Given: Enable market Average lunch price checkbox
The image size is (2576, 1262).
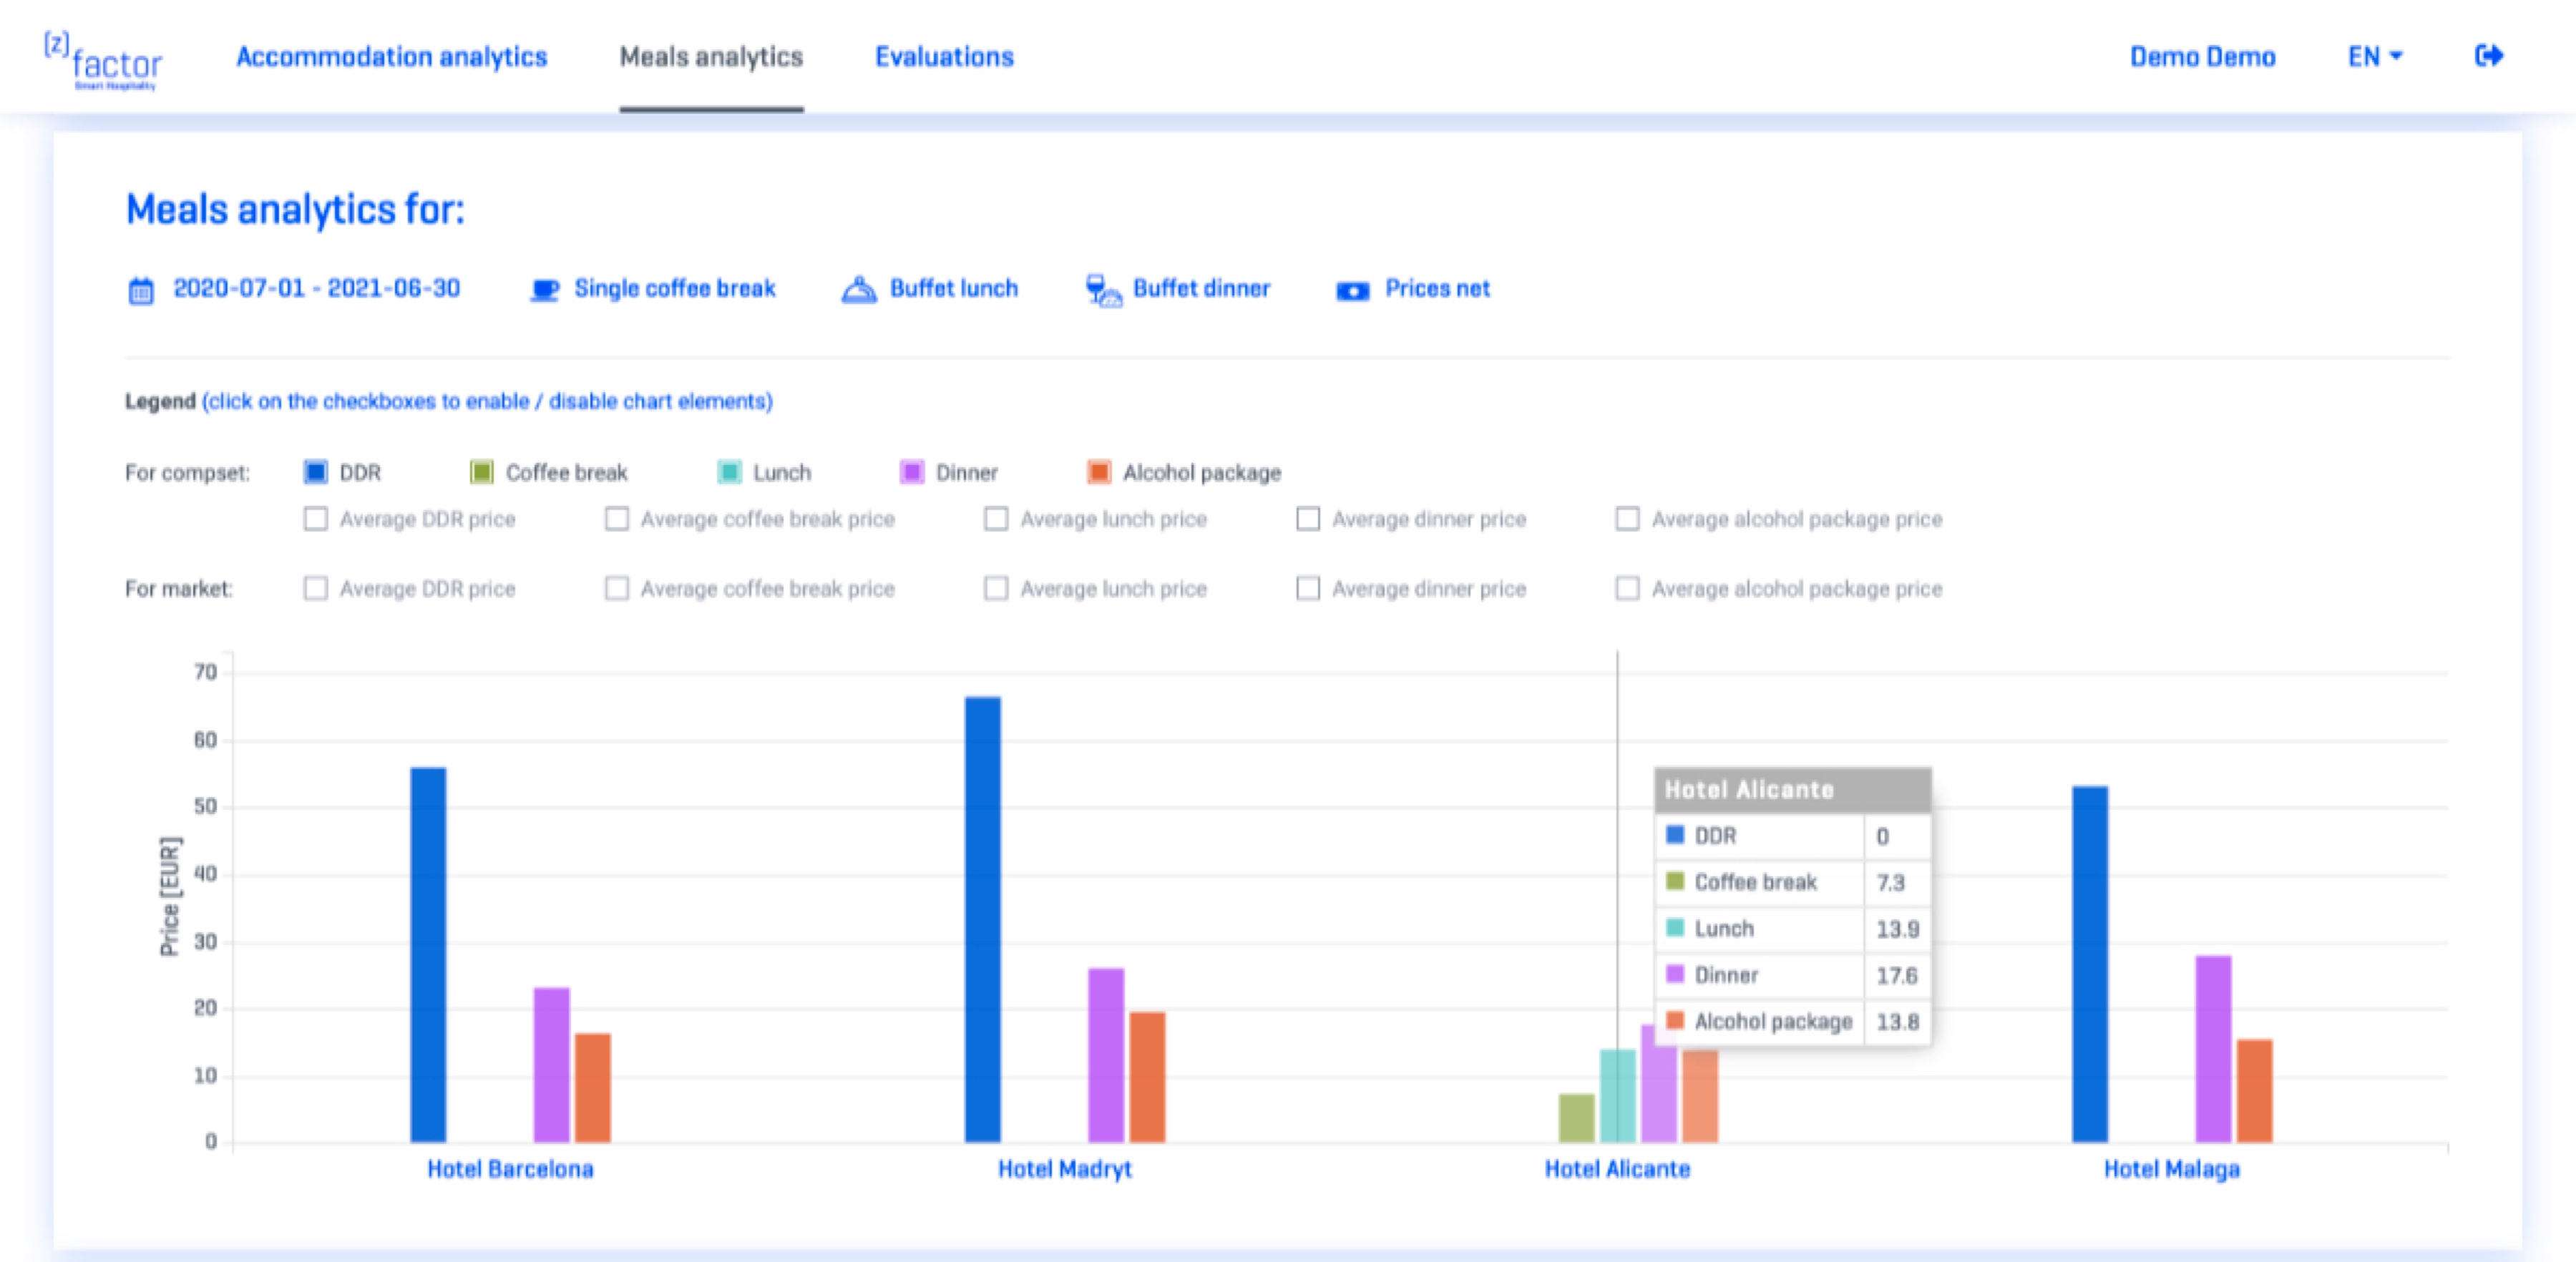Looking at the screenshot, I should point(996,588).
